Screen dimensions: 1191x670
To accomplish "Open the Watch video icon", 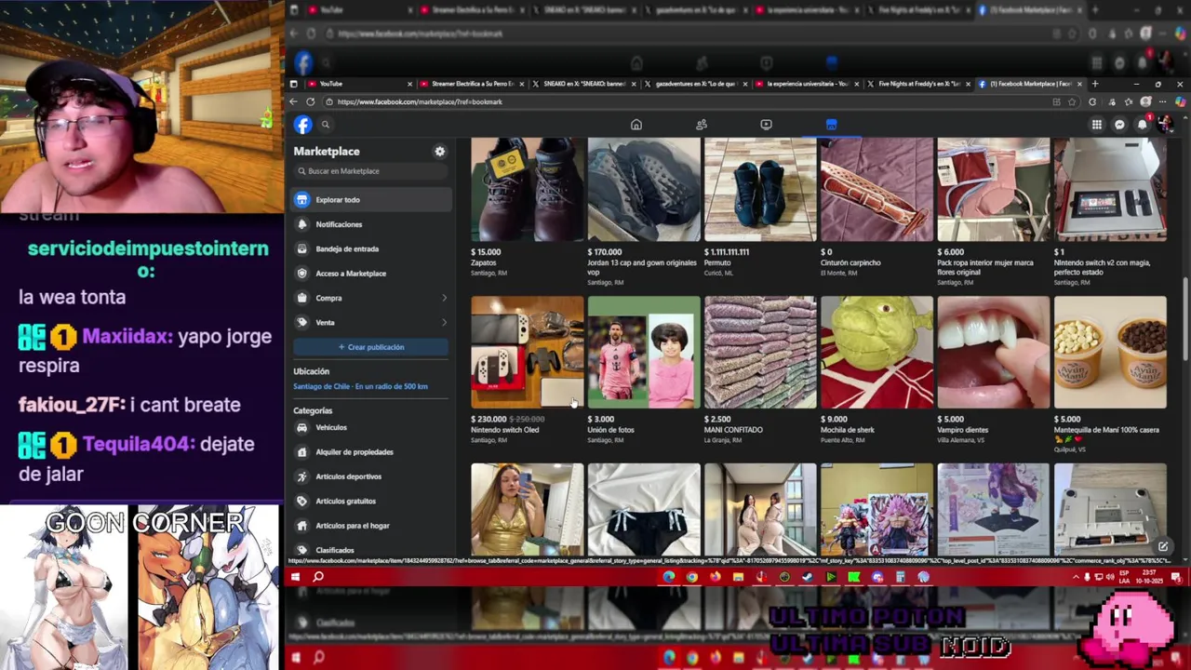I will pyautogui.click(x=766, y=125).
